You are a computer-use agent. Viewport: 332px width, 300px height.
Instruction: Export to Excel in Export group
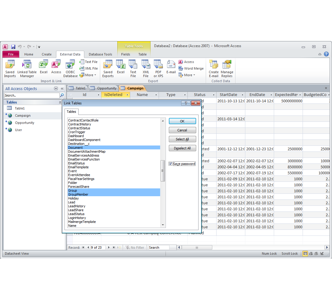(x=121, y=67)
